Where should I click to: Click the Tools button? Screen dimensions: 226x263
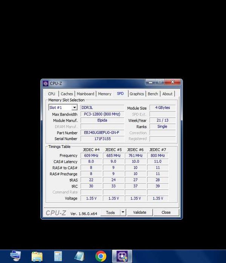110,213
